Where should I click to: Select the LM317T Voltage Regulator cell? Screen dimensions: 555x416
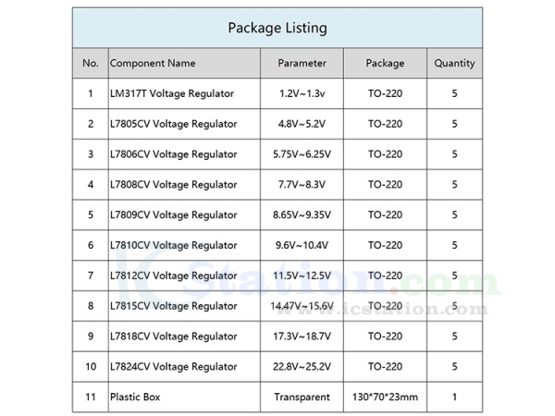coord(172,93)
